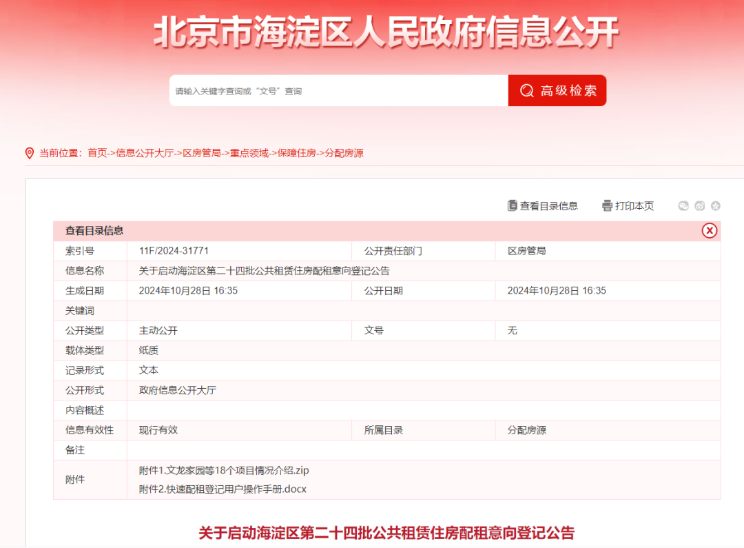Click the 索引号 row label

(x=80, y=251)
